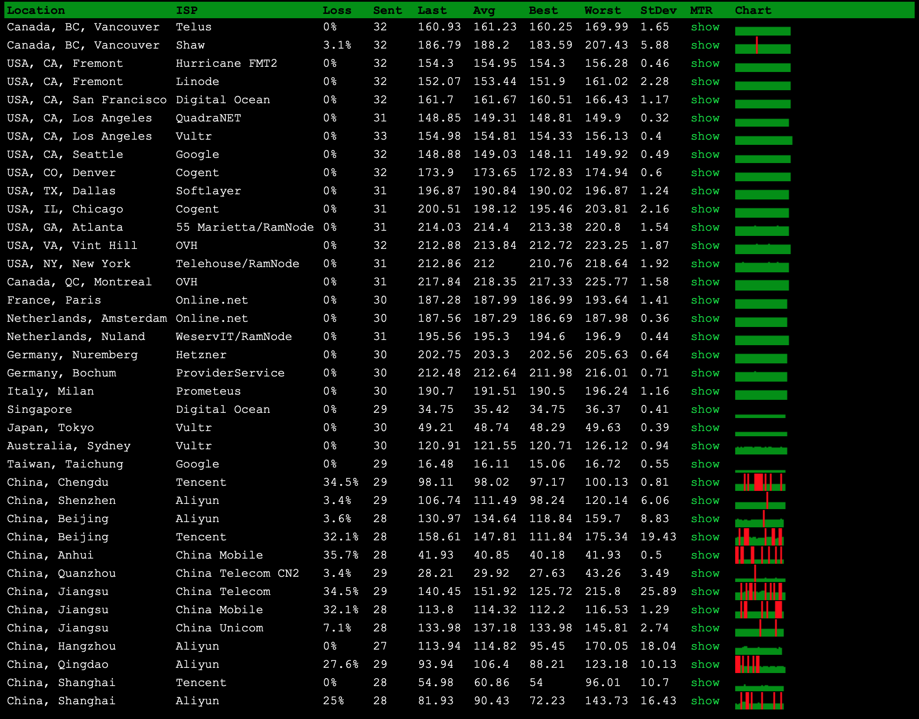Select the Singapore Digital Ocean location cell
Image resolution: width=919 pixels, height=719 pixels.
point(39,409)
